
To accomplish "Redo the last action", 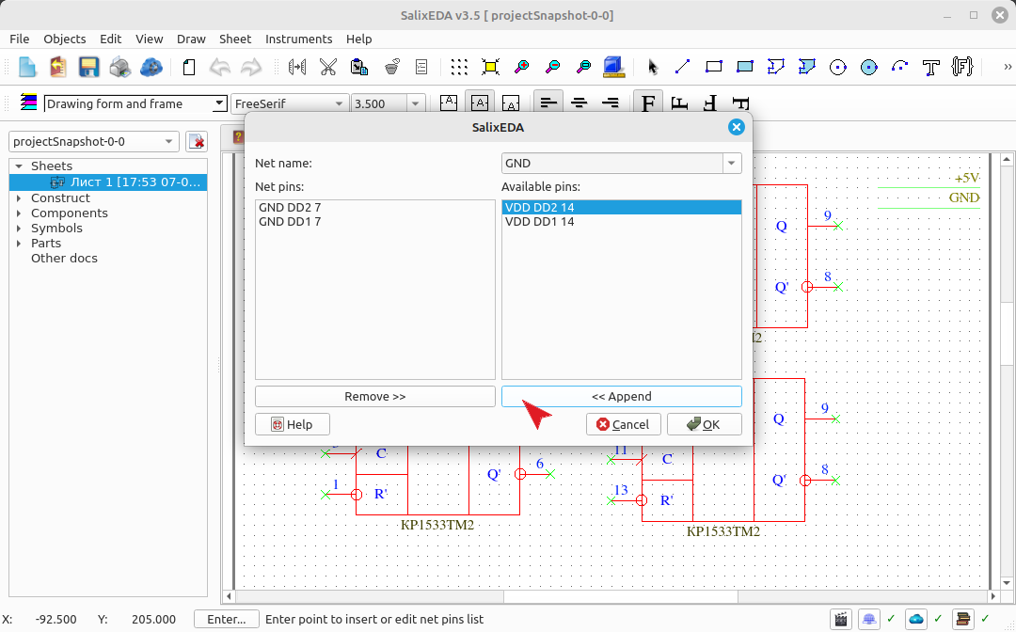I will click(251, 67).
